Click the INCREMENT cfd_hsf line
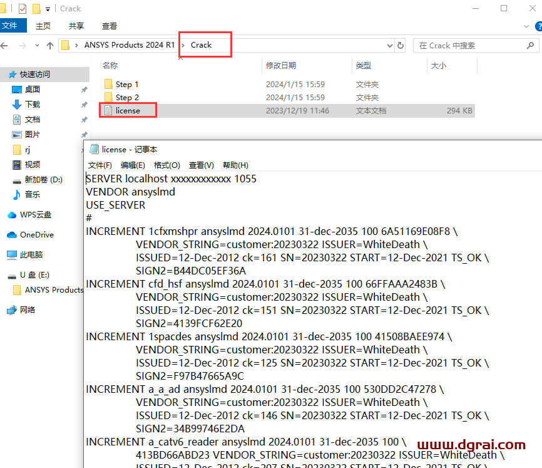The image size is (542, 468). pyautogui.click(x=265, y=284)
